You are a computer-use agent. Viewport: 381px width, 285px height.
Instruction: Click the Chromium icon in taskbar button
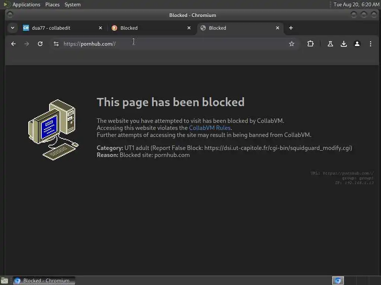(17, 281)
